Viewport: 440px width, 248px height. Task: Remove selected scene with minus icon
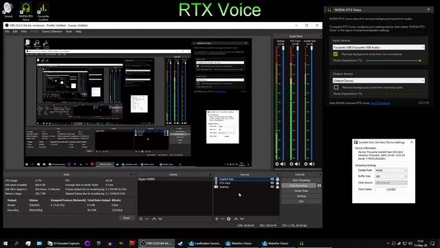tap(146, 219)
